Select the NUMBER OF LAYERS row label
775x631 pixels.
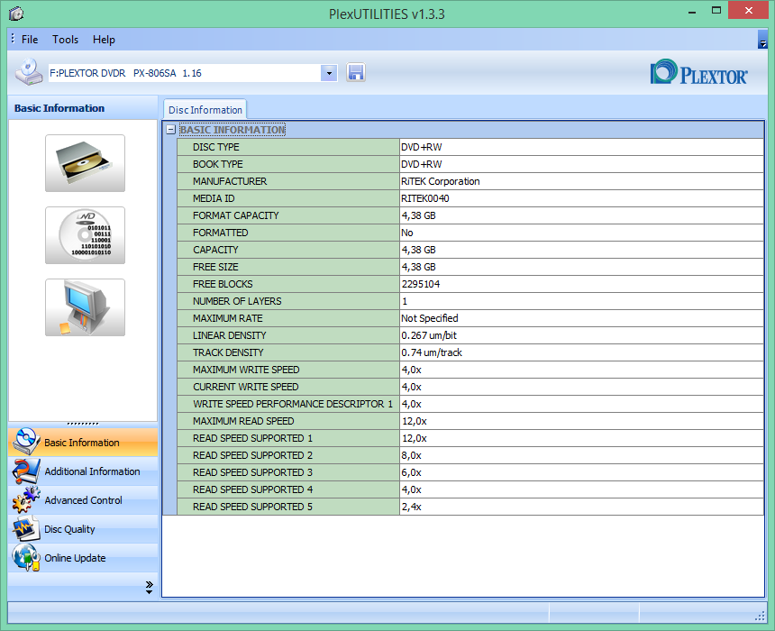coord(237,301)
